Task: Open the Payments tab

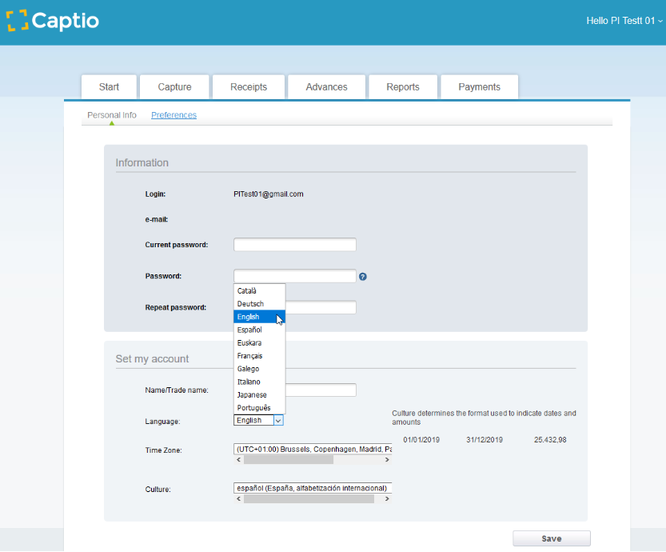Action: click(x=479, y=86)
